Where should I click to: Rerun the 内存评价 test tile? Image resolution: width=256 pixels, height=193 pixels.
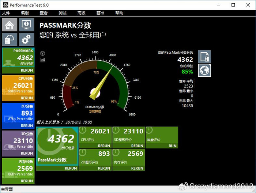point(137,168)
